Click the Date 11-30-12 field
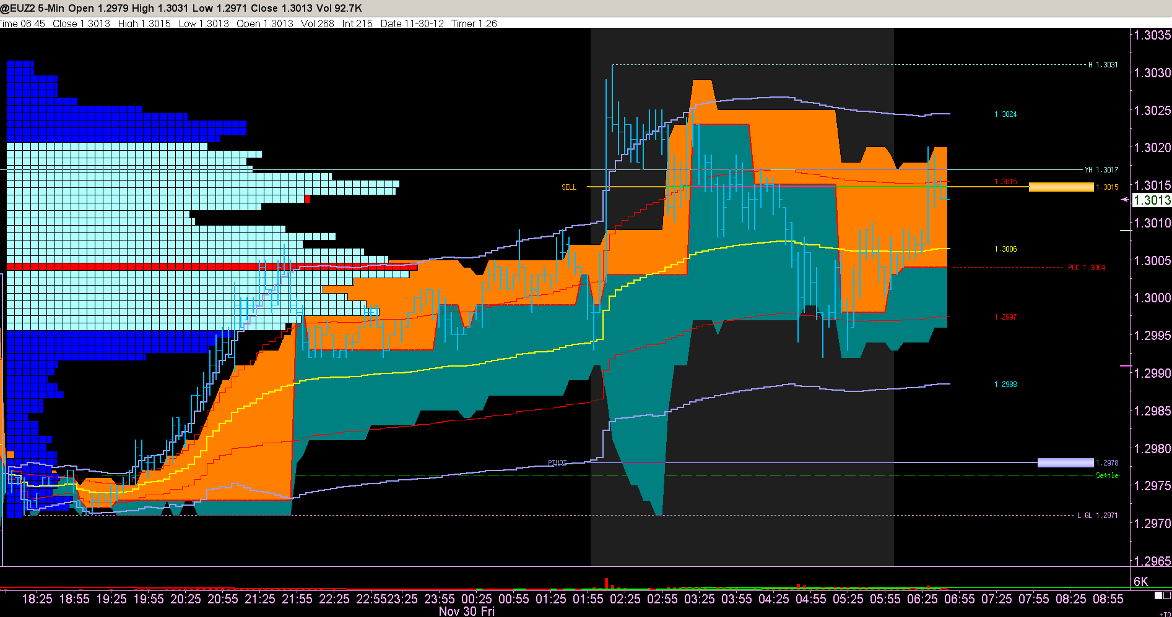1172x617 pixels. (412, 23)
